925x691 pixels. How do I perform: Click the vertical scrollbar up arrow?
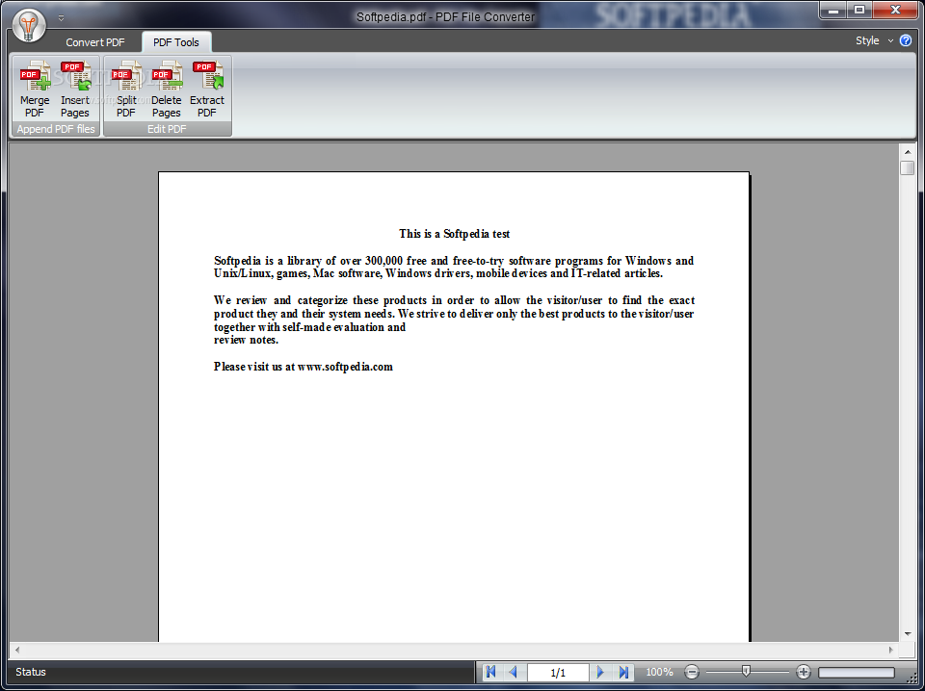click(x=908, y=152)
